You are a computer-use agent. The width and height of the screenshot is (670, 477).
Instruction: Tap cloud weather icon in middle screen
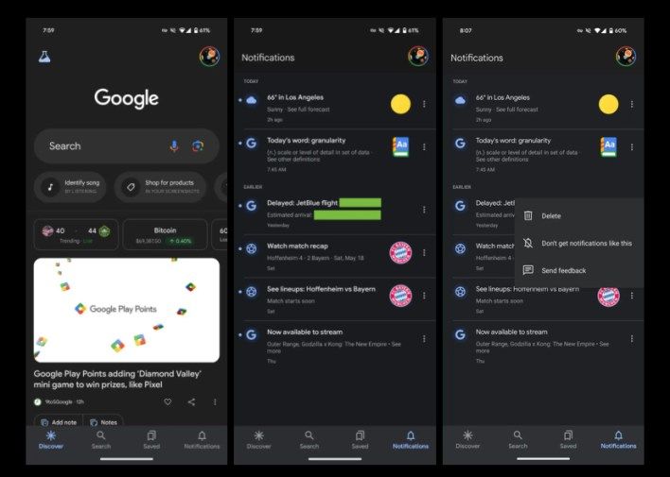pos(252,101)
